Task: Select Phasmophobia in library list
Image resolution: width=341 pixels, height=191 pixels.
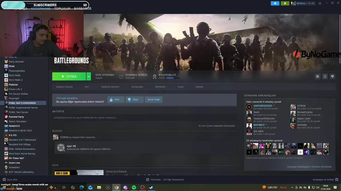Action: coord(17,71)
